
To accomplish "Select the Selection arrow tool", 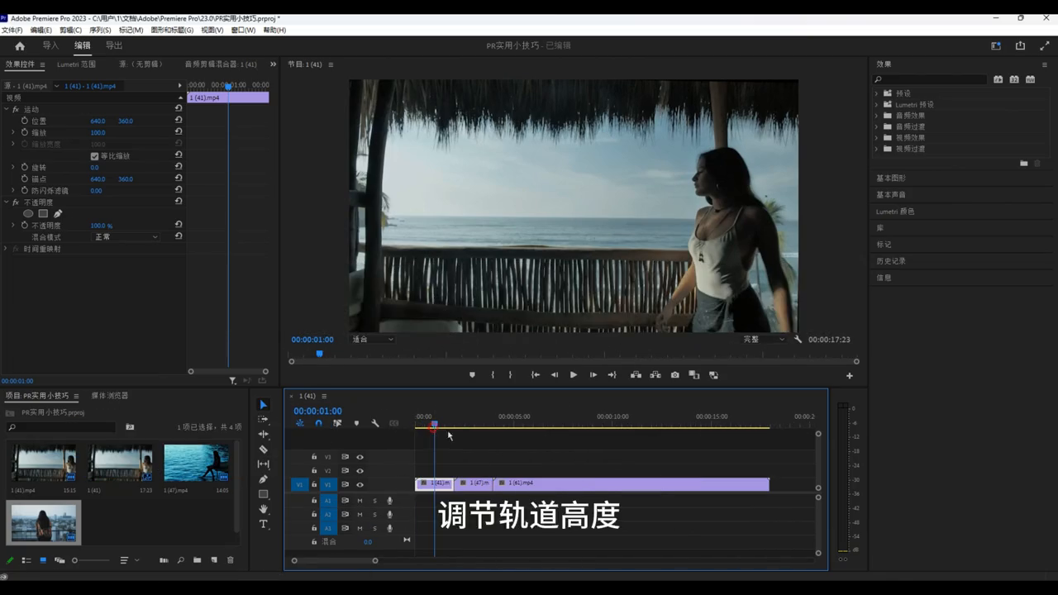I will coord(264,405).
